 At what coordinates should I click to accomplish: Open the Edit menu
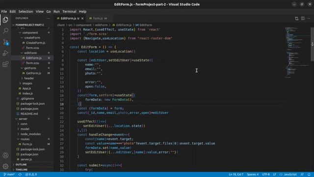pos(13,12)
